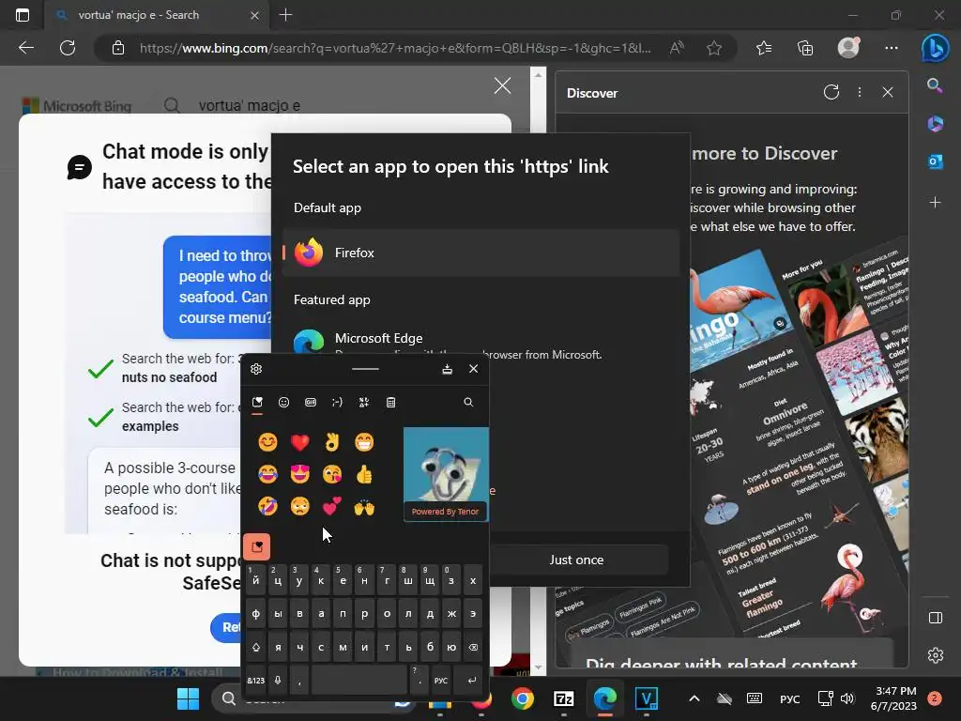
Task: Open the Favorites list toolbar icon
Action: click(x=764, y=48)
